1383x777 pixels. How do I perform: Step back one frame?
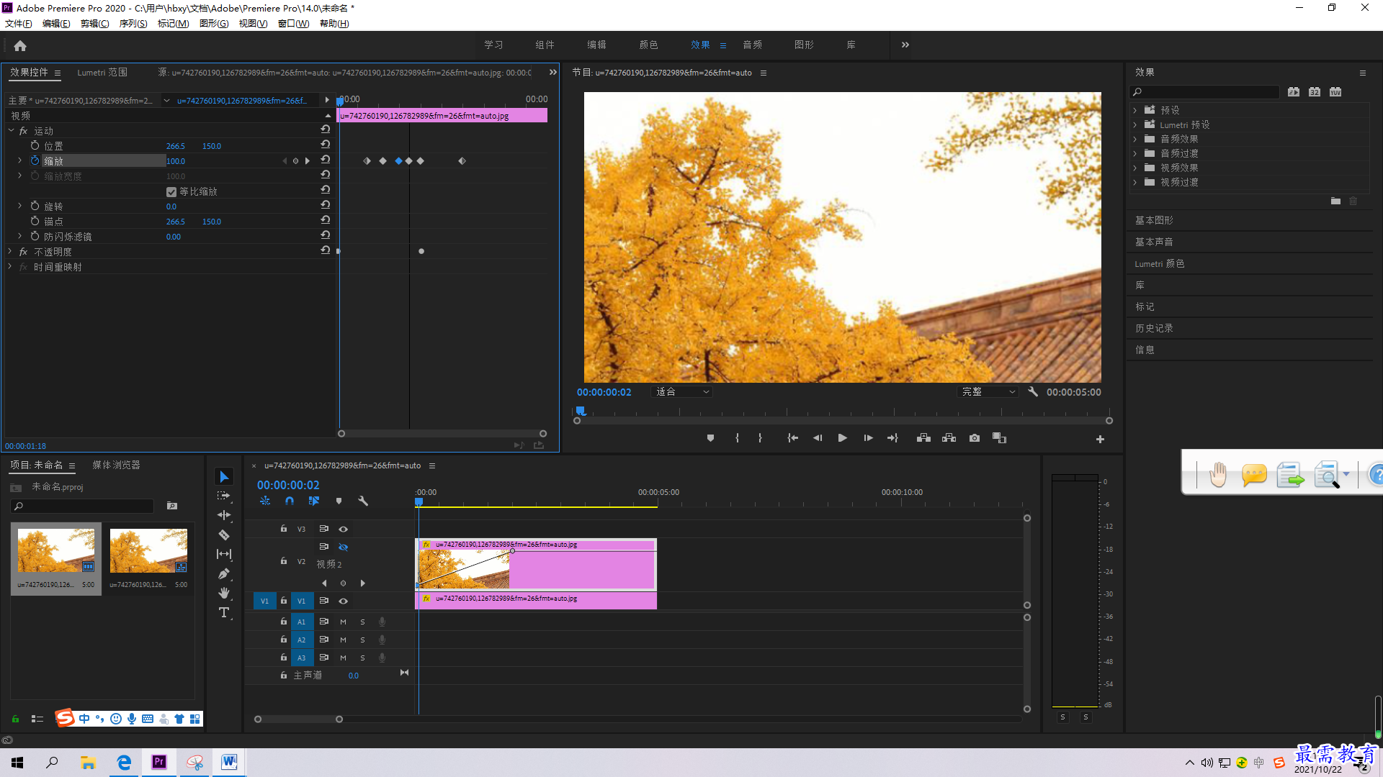pos(818,438)
